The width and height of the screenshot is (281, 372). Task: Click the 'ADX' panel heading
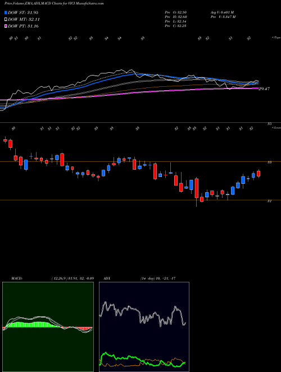pyautogui.click(x=107, y=278)
